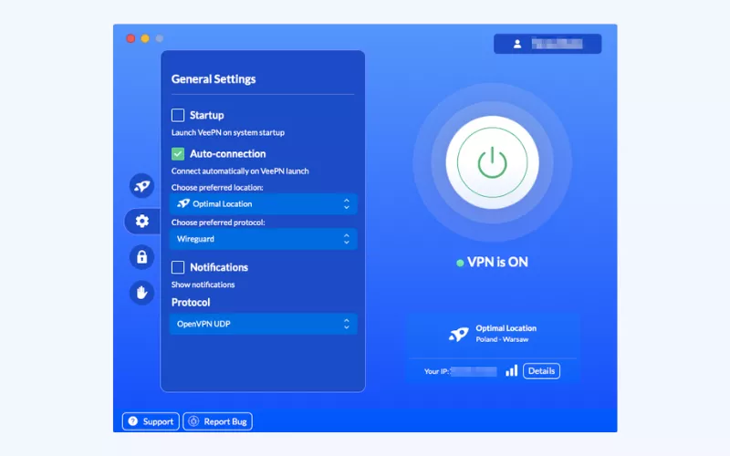This screenshot has width=730, height=456.
Task: Open the rocket quick-connect sidebar icon
Action: click(x=142, y=186)
